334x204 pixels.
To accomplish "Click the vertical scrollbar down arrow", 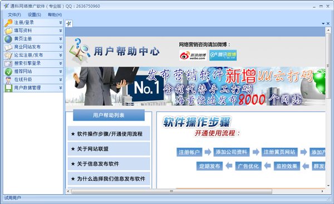I will click(328, 186).
